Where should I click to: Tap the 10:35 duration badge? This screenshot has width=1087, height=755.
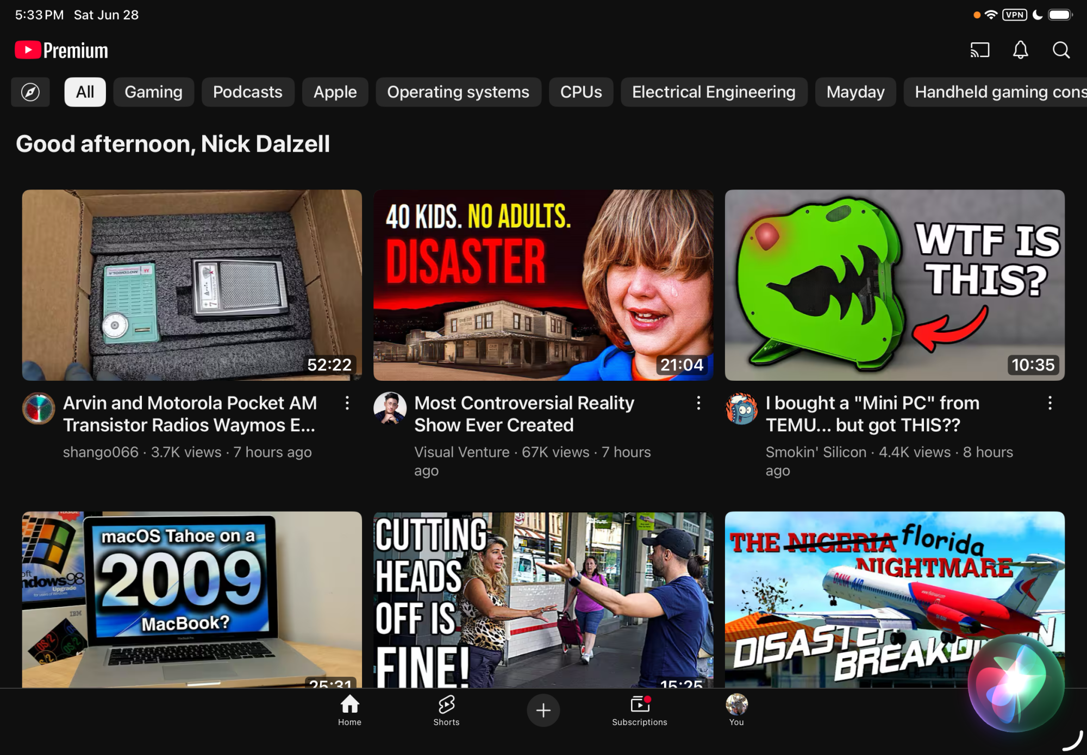coord(1033,364)
